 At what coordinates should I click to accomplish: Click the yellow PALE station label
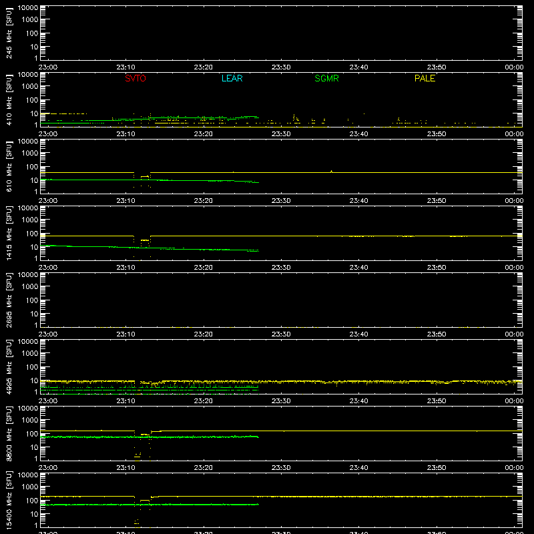coord(425,78)
